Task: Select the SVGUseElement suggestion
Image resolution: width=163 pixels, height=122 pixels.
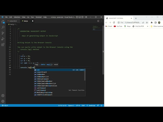Action: [x=60, y=79]
